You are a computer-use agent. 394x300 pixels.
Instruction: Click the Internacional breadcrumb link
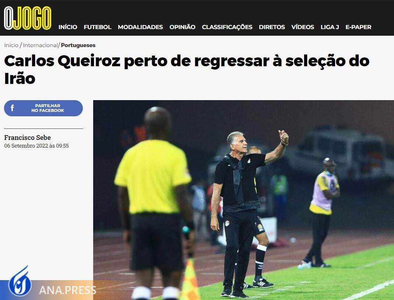click(40, 45)
